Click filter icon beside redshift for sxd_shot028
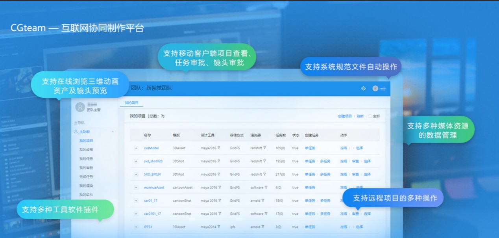Image resolution: width=499 pixels, height=238 pixels. pyautogui.click(x=265, y=161)
